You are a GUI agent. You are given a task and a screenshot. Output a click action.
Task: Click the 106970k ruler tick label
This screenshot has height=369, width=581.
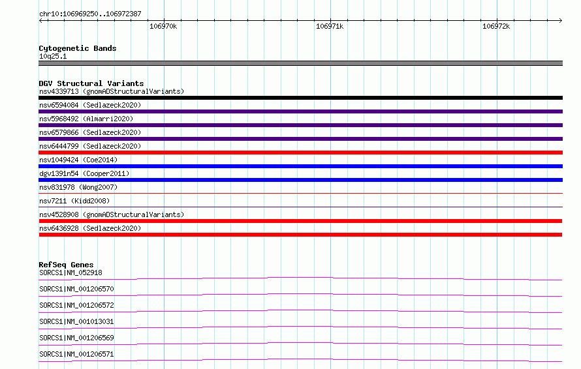[163, 26]
